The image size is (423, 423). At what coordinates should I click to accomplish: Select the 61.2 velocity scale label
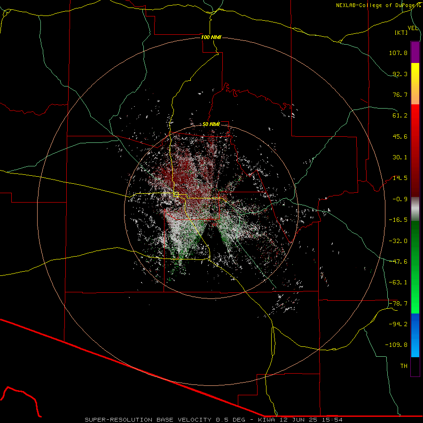pos(400,116)
